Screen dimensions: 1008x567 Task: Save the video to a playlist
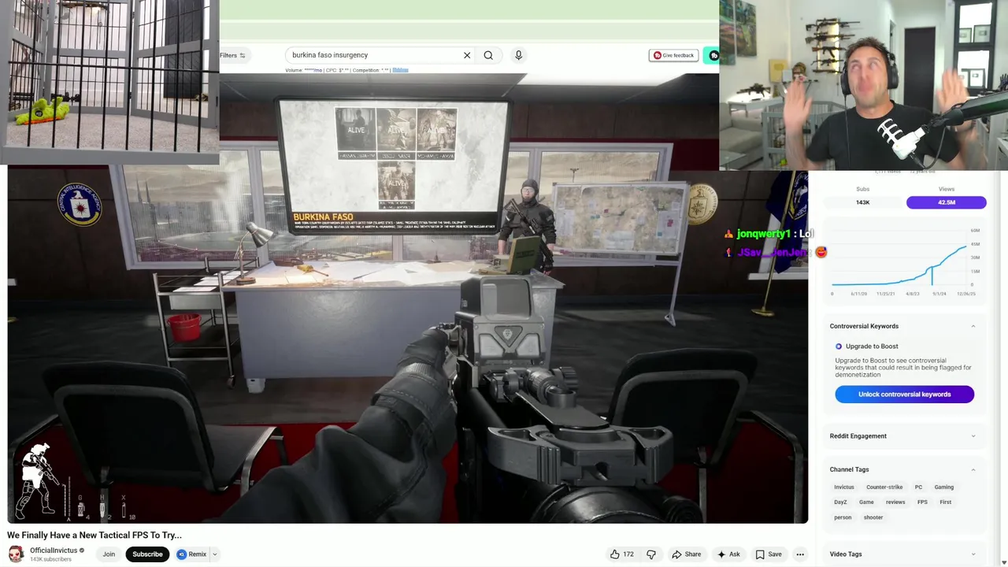pos(769,554)
